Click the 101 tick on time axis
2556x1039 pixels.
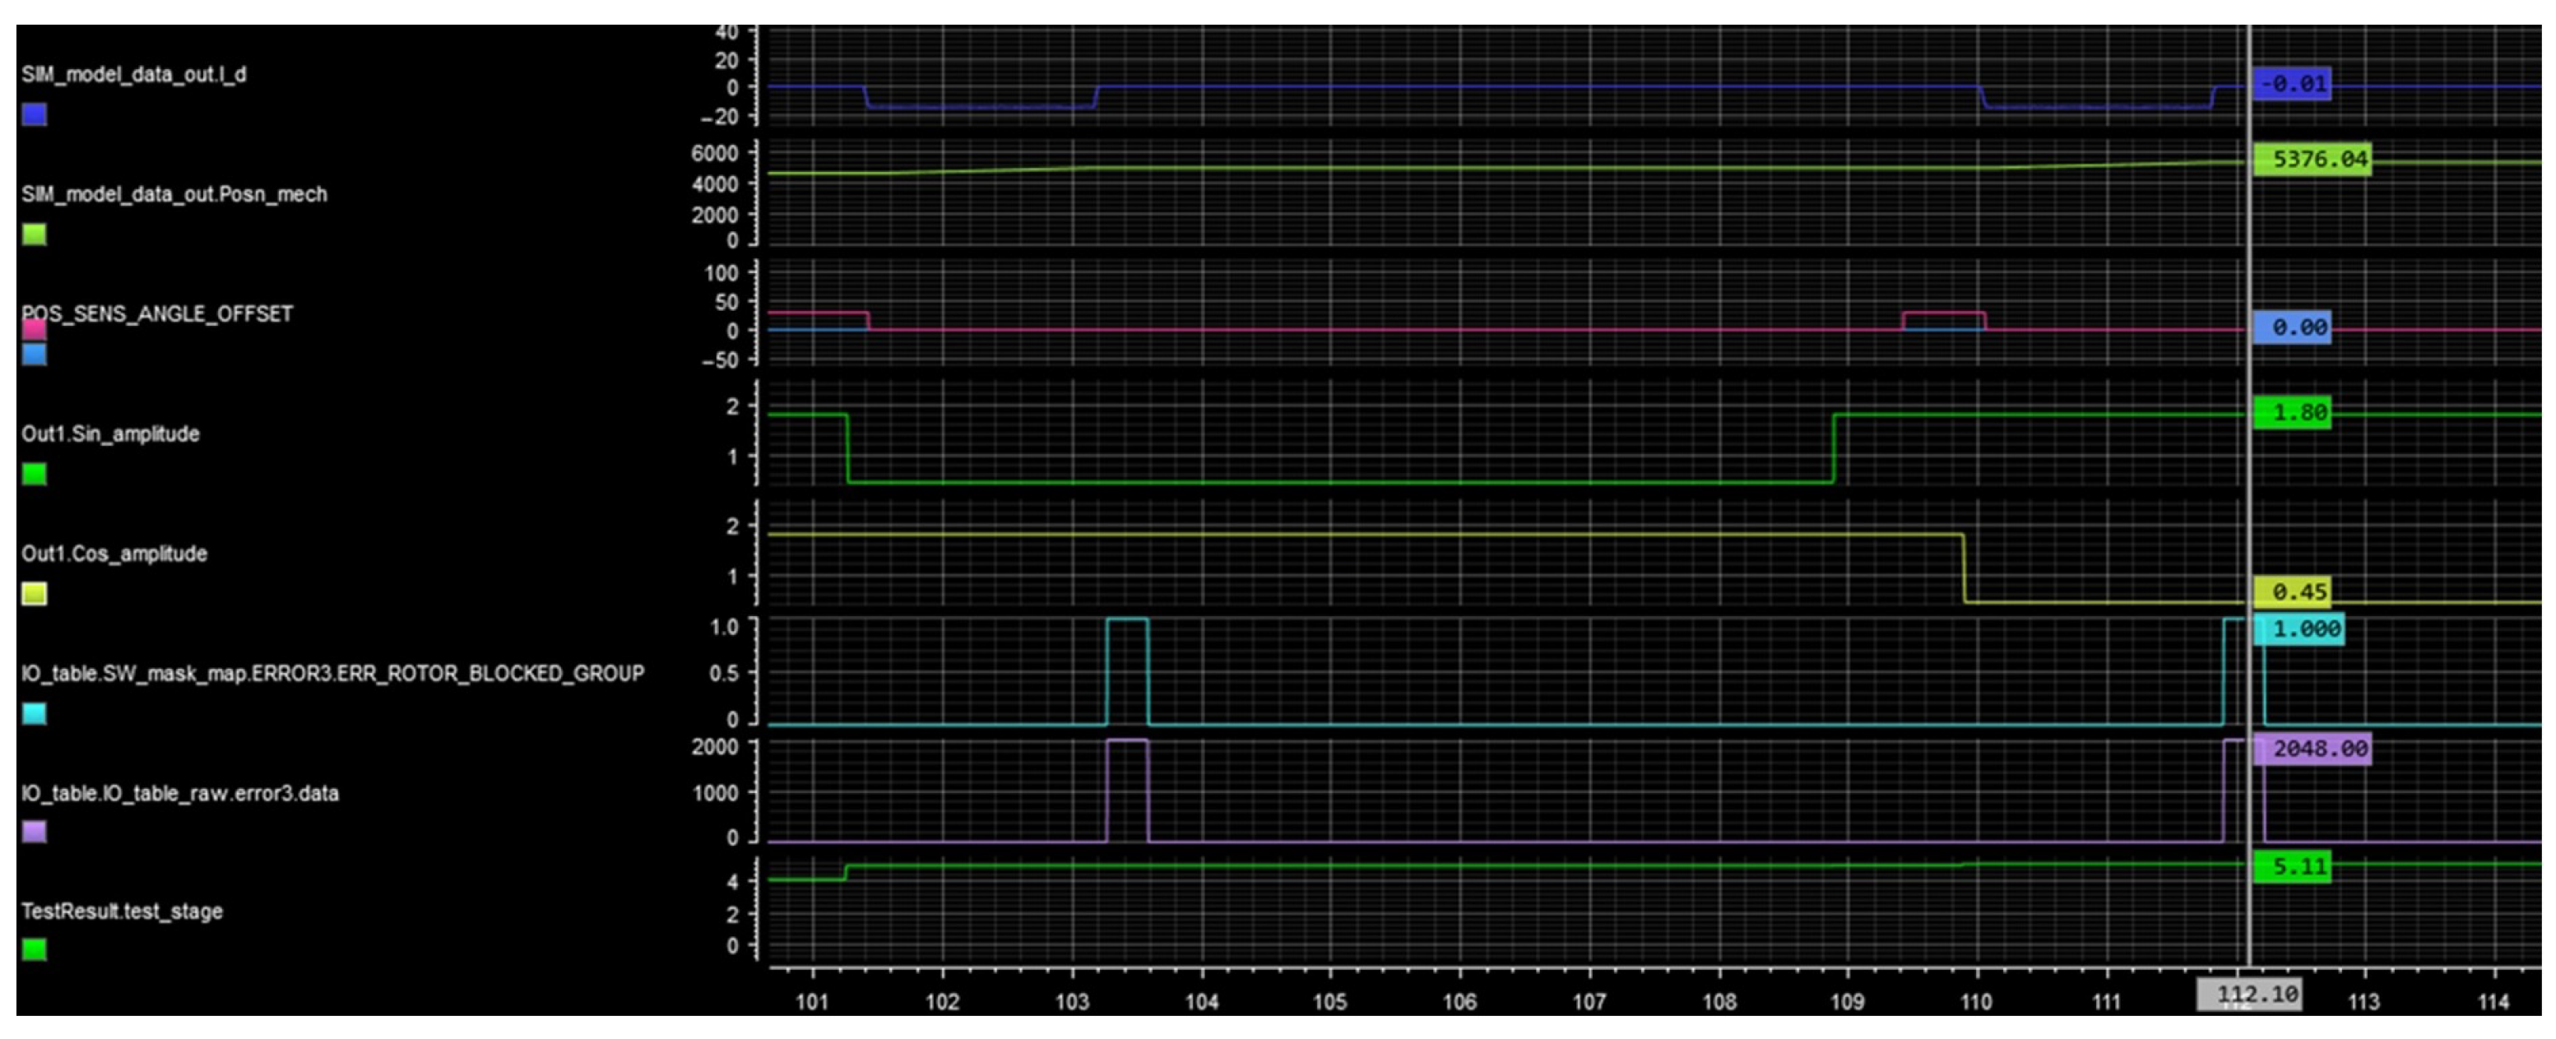click(813, 1001)
